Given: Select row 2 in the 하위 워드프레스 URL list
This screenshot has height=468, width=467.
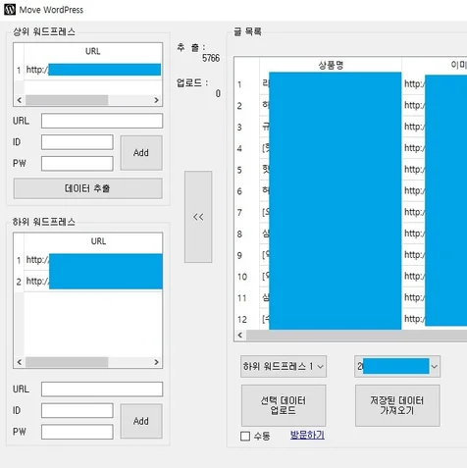Looking at the screenshot, I should [x=88, y=282].
